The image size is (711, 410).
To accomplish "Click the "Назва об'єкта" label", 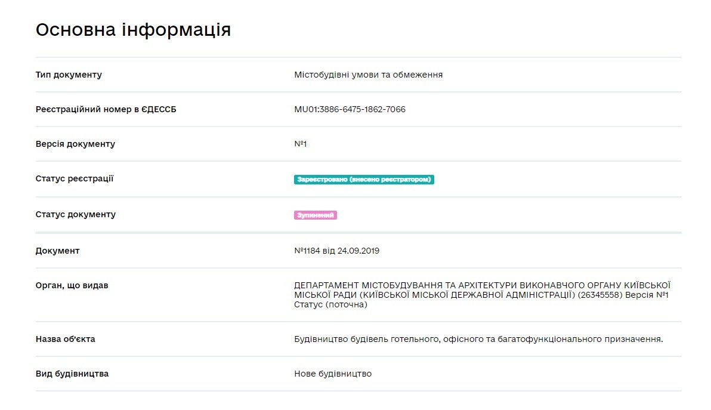I will tap(65, 339).
